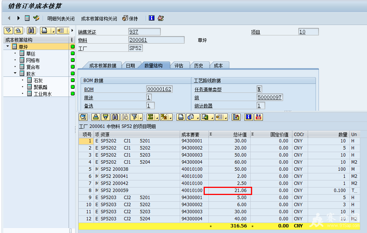The width and height of the screenshot is (367, 233).
Task: Switch to 日期 tab
Action: click(x=131, y=66)
